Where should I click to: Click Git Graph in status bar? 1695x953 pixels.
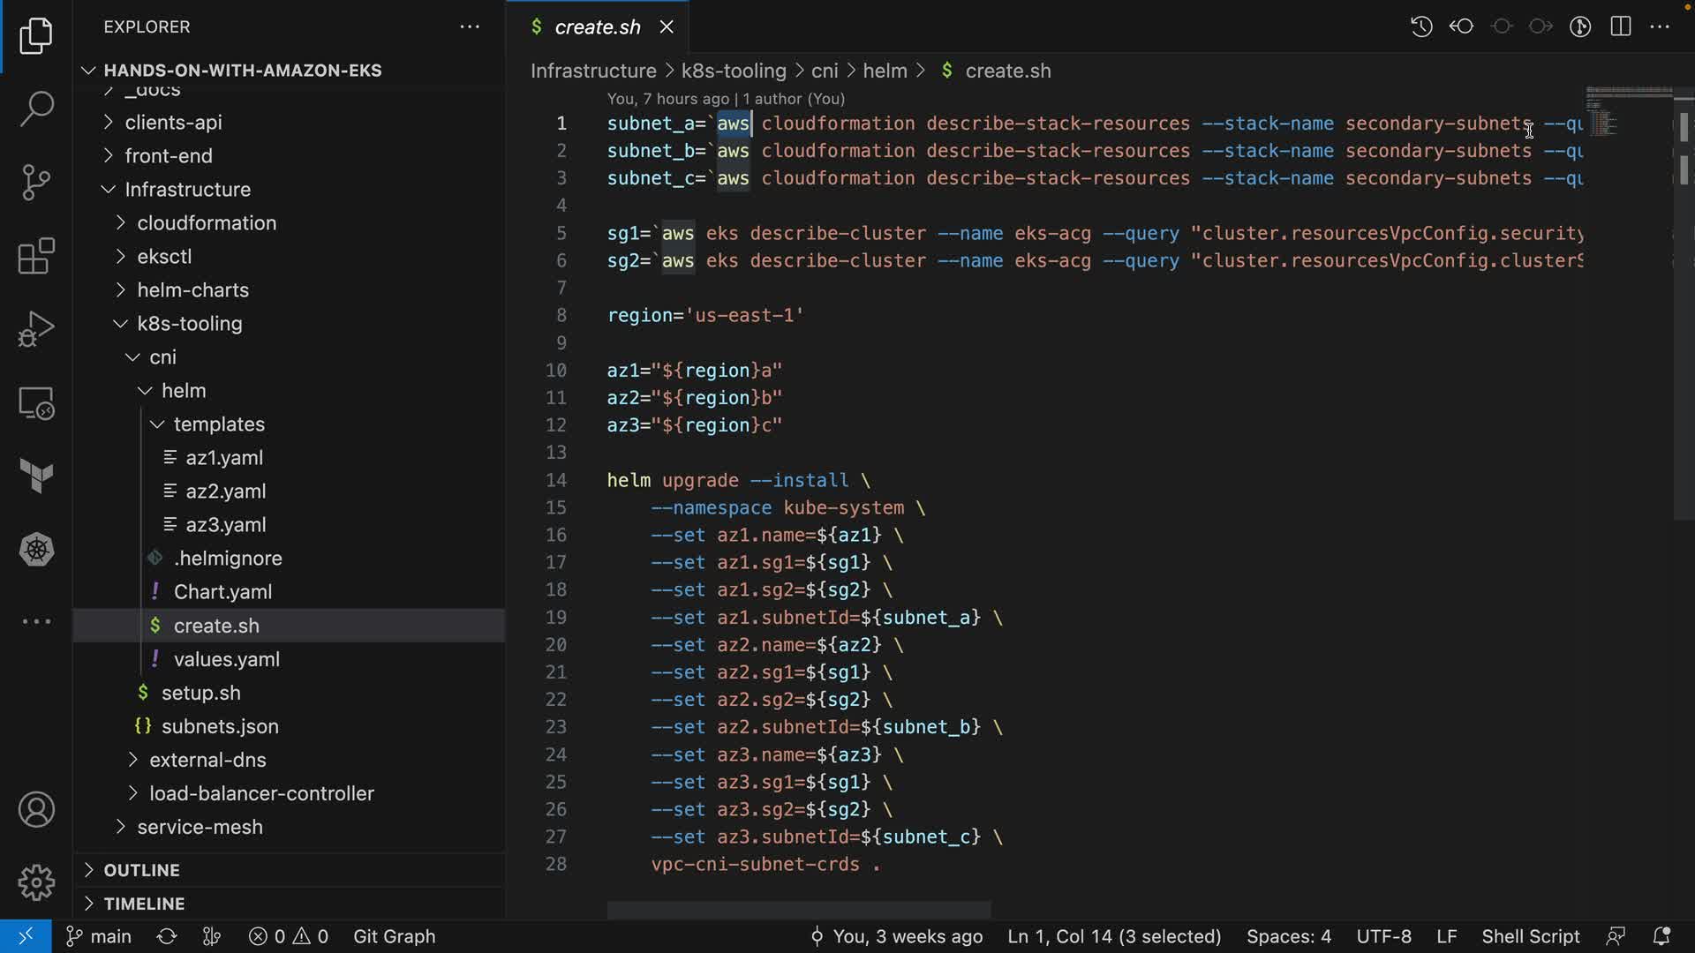pos(394,936)
